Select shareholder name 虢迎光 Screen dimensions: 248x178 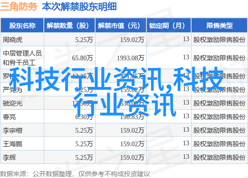click(13, 103)
